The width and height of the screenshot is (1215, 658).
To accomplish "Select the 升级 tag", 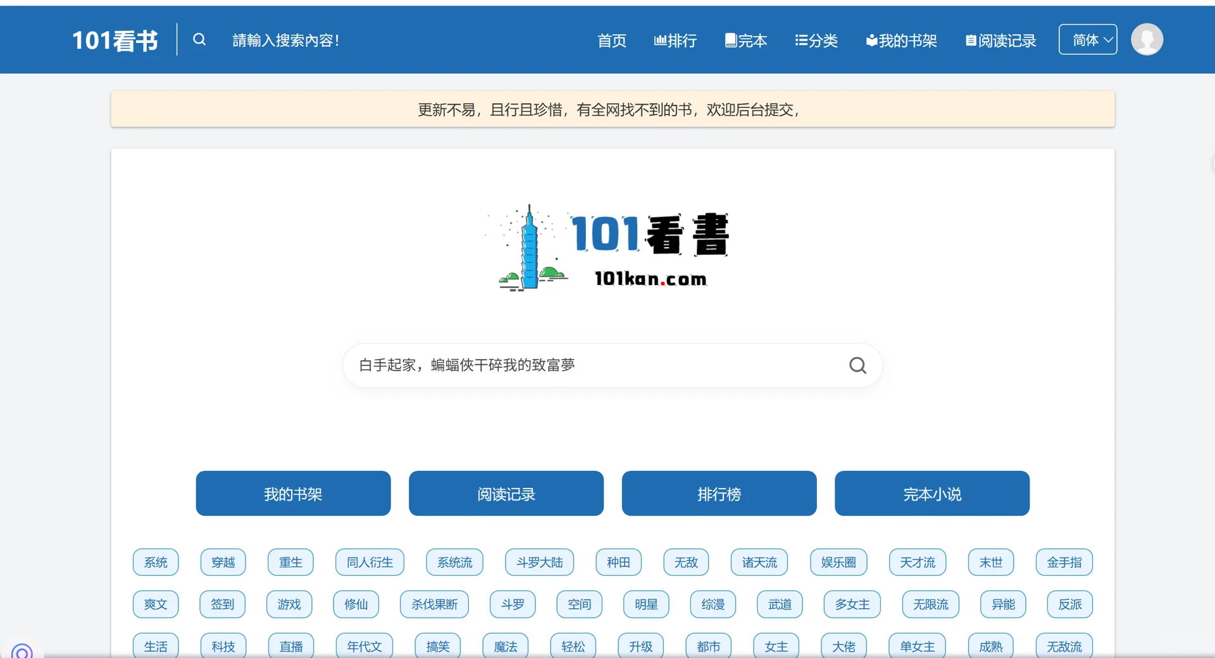I will click(x=641, y=646).
